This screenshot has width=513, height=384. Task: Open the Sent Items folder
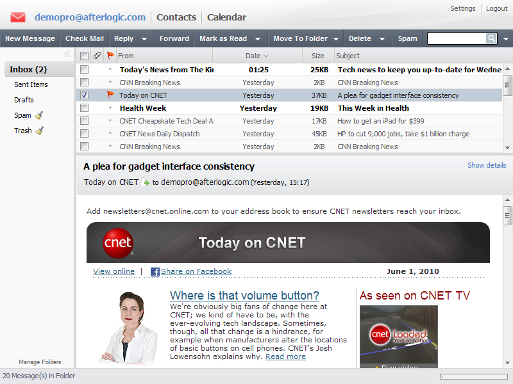31,84
